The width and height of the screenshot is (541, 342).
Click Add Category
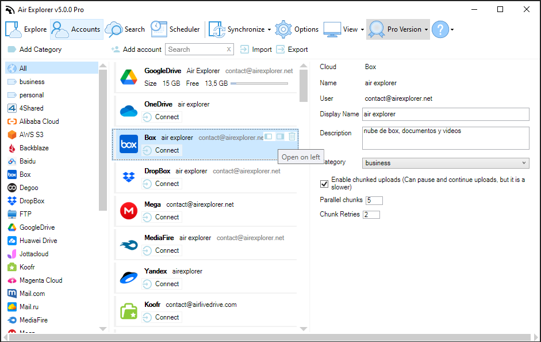coord(34,50)
